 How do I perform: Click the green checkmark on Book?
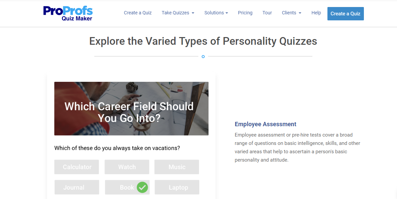pyautogui.click(x=142, y=187)
